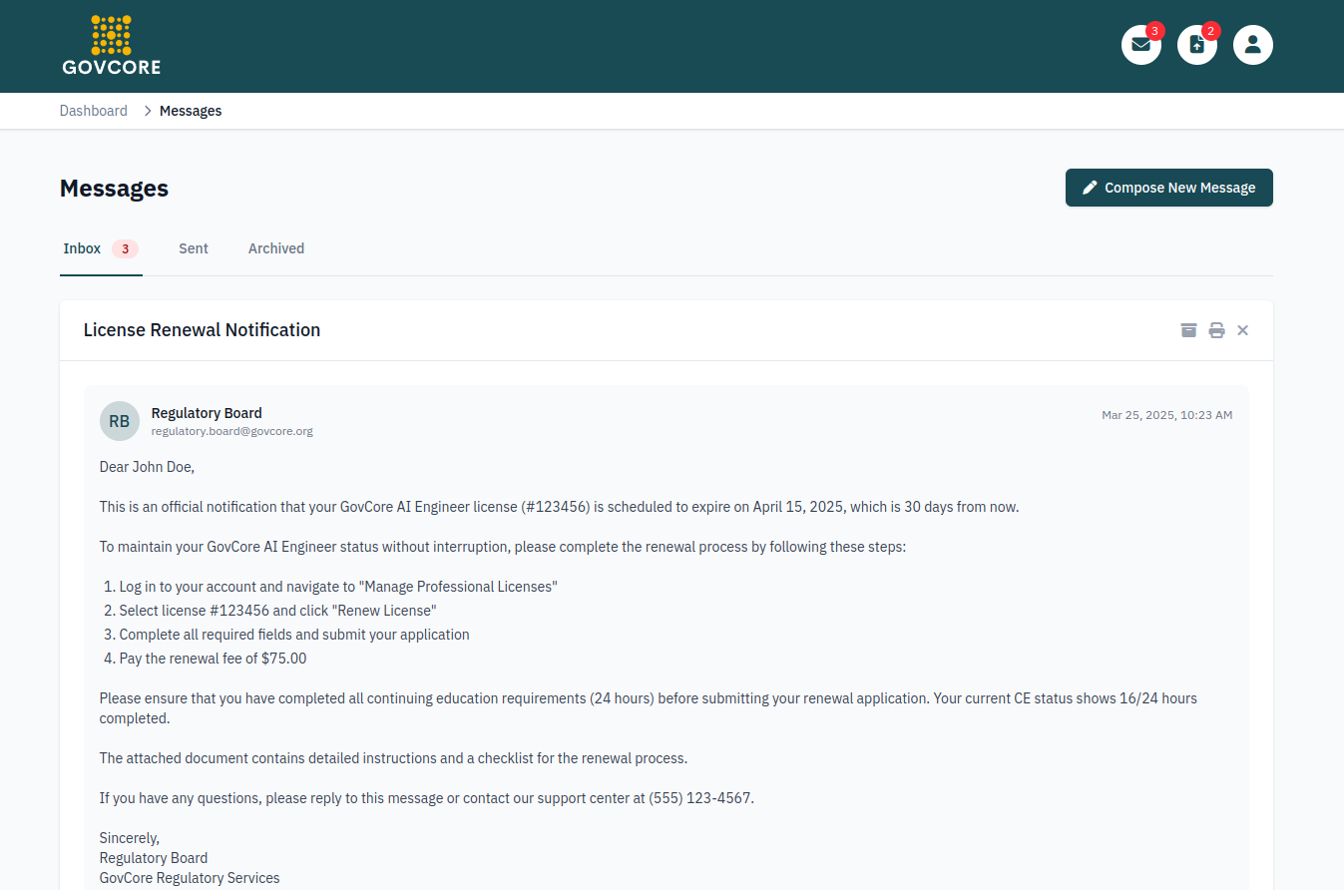Screen dimensions: 1344x890
Task: Open the document uploads icon in header
Action: [x=1197, y=45]
